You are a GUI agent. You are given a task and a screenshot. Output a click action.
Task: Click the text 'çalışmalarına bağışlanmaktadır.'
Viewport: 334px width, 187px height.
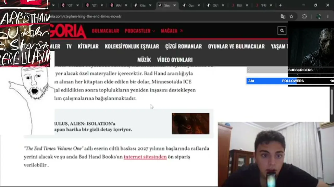[x=99, y=98]
